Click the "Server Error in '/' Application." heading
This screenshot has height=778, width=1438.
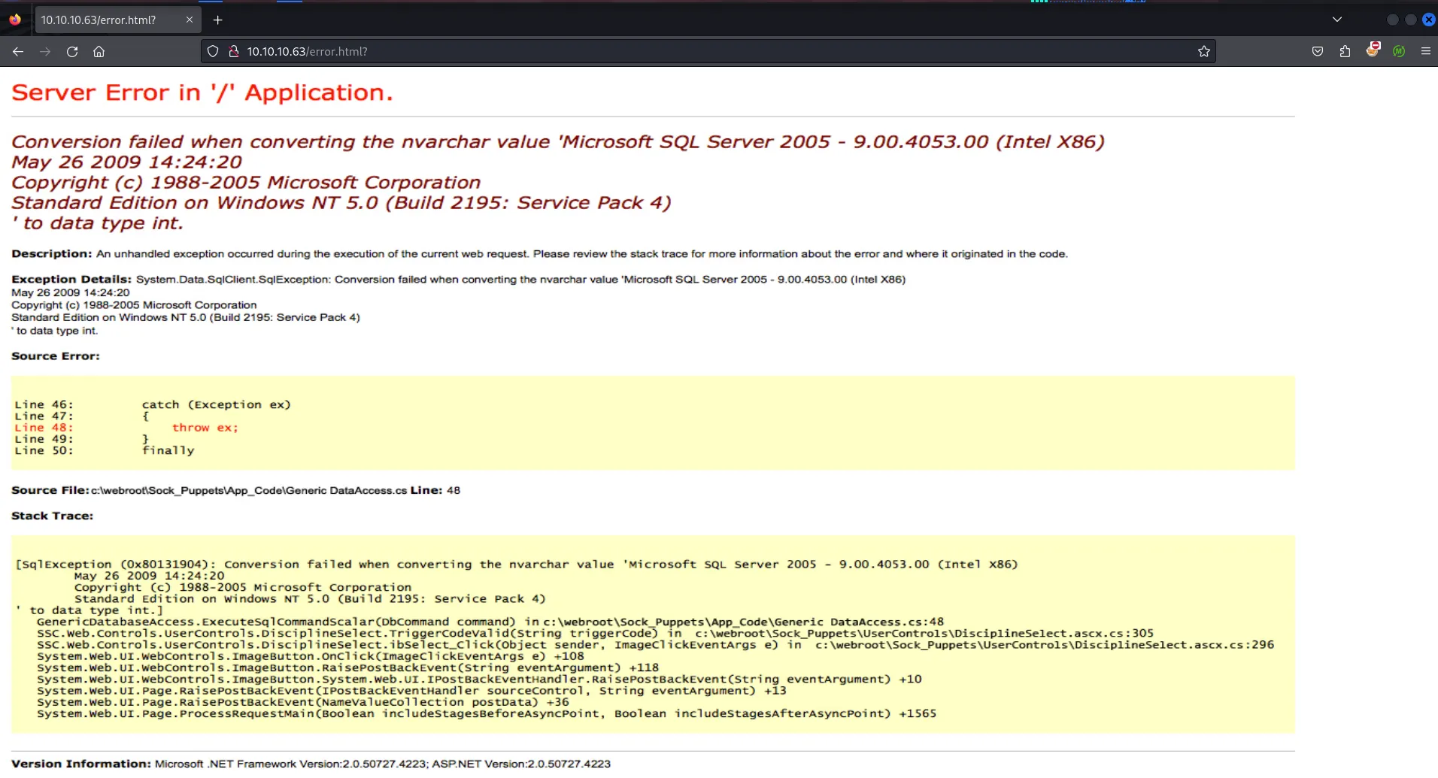coord(202,92)
